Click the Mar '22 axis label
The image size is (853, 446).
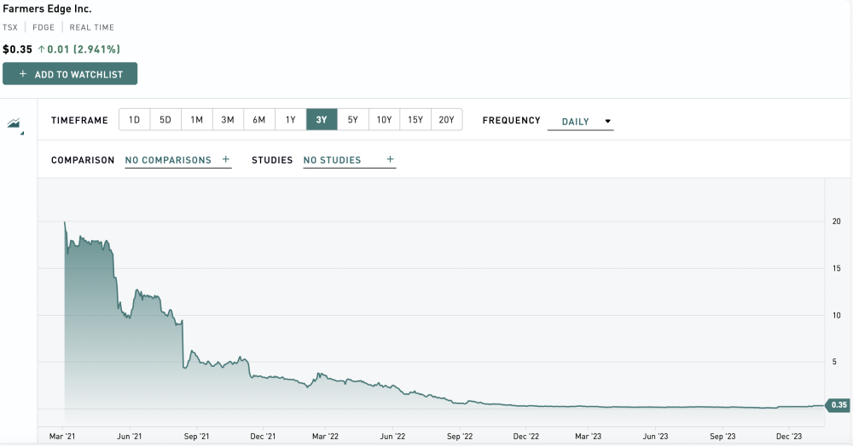[325, 437]
